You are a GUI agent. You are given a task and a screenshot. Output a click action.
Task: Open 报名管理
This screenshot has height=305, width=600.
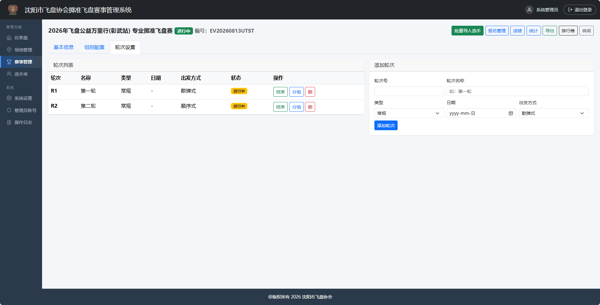[497, 31]
